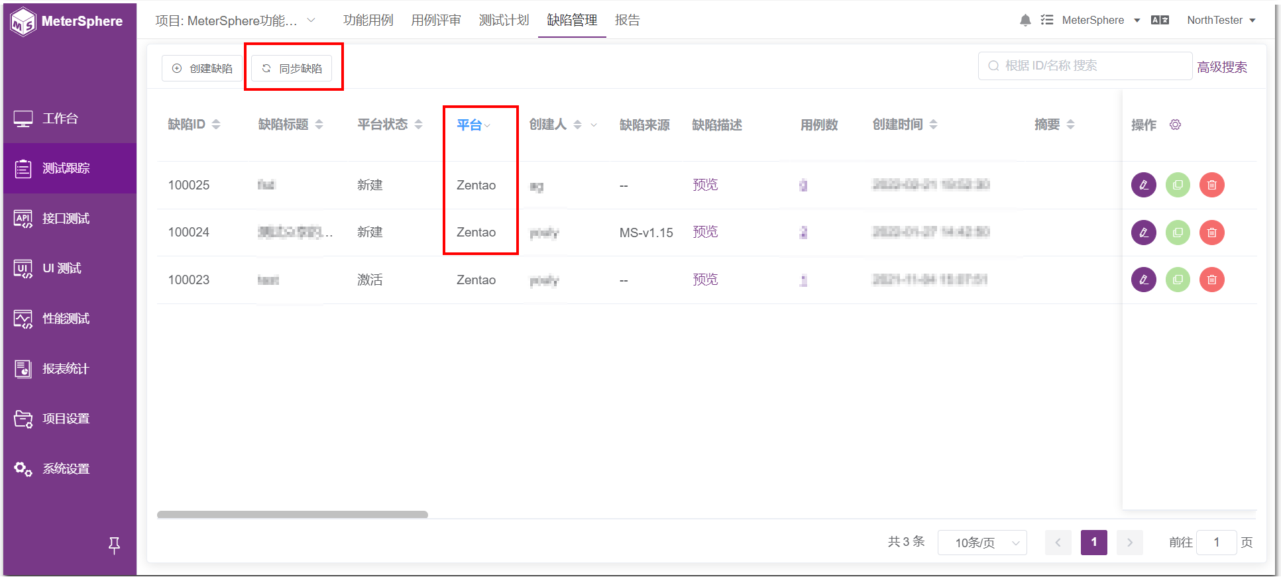The height and width of the screenshot is (581, 1281).
Task: Edit defect 100025 with pencil icon
Action: [x=1143, y=185]
